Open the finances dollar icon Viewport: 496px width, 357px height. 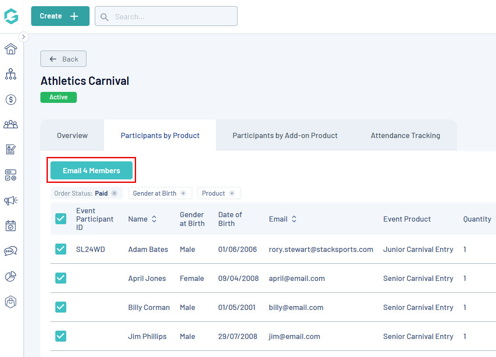coord(11,99)
